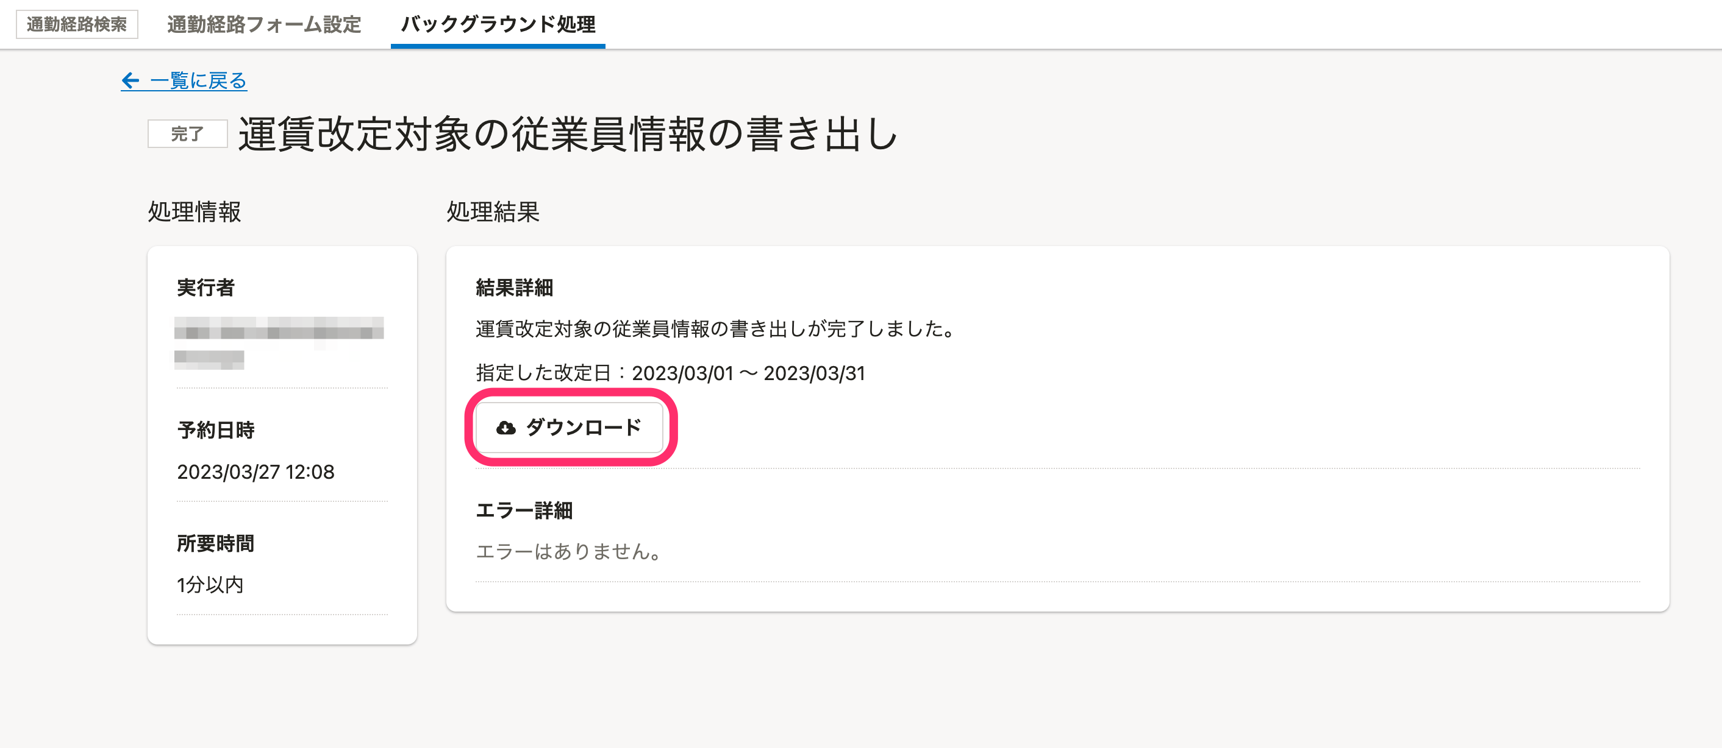Switch to 通勤経路フォーム設定 tab
This screenshot has width=1722, height=748.
[x=264, y=24]
